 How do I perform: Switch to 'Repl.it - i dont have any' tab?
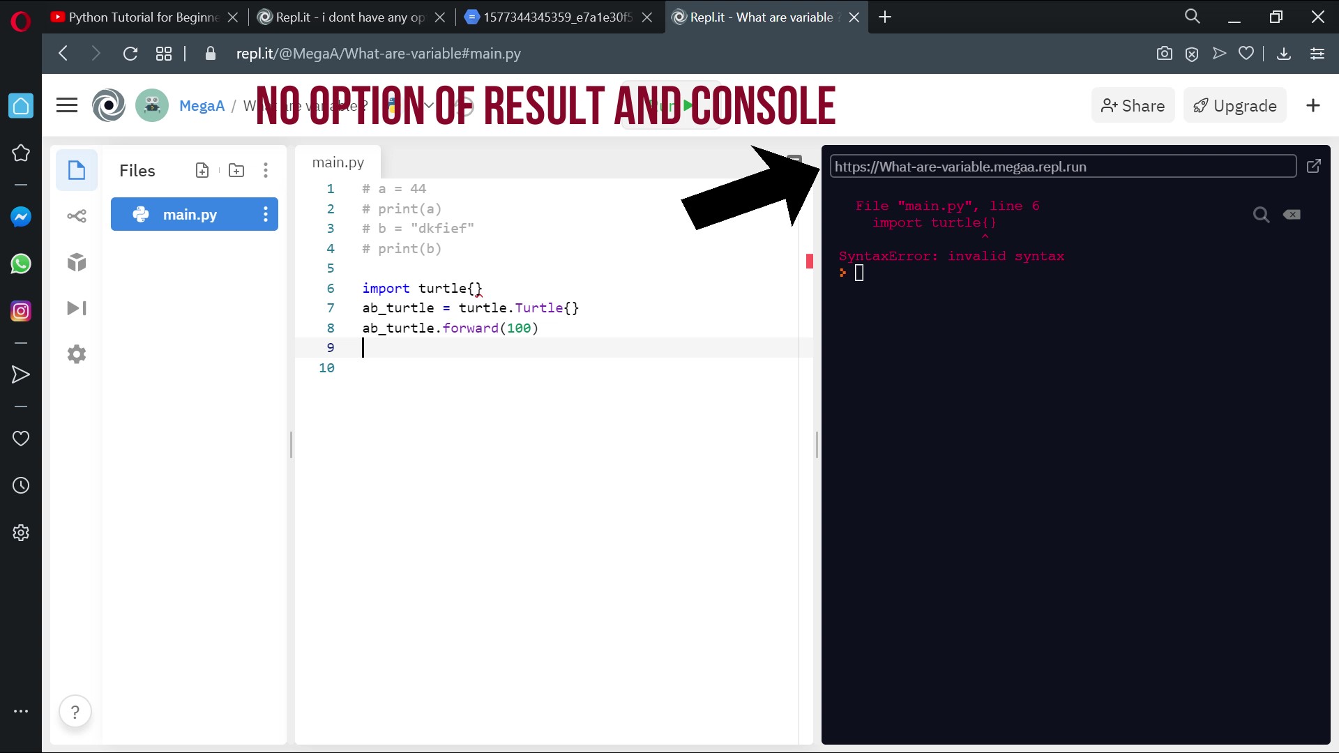[x=350, y=17]
